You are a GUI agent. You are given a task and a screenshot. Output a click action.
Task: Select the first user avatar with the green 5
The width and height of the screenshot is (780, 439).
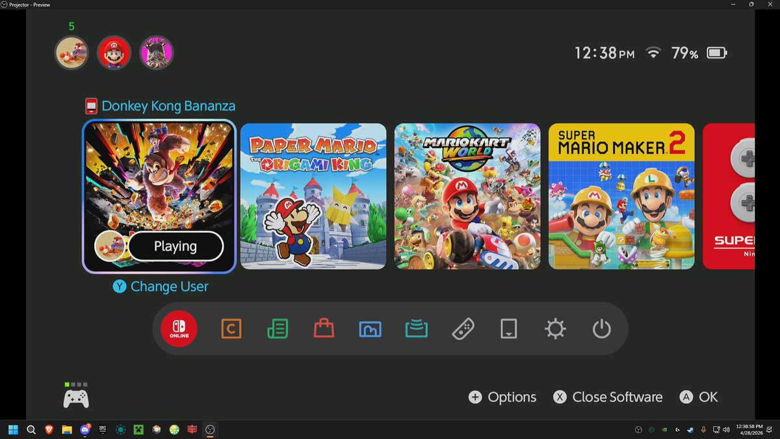(71, 53)
